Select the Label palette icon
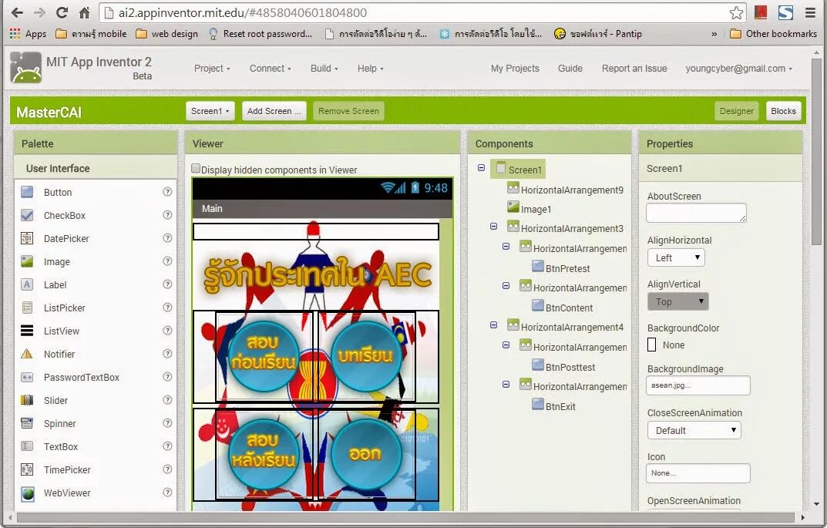The width and height of the screenshot is (827, 528). pyautogui.click(x=27, y=285)
